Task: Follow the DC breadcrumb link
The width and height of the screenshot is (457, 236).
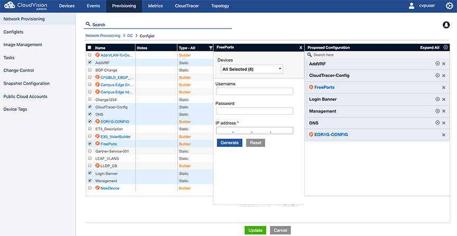Action: coord(130,35)
